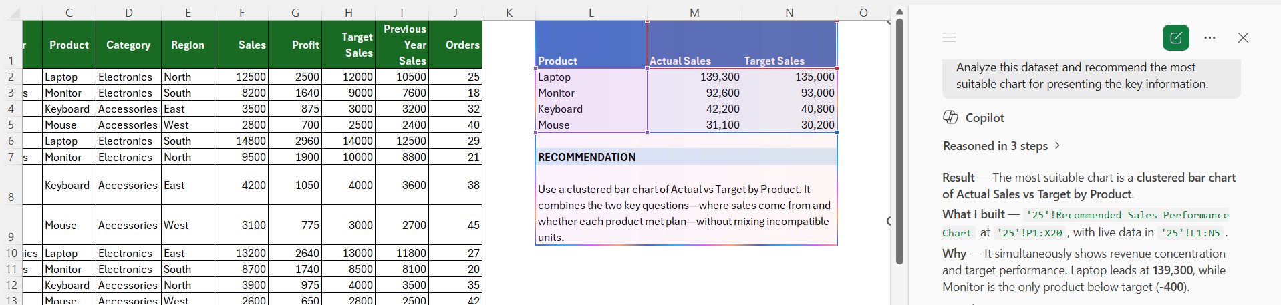The width and height of the screenshot is (1281, 305).
Task: Select the RECOMMENDATION heading cell
Action: click(686, 157)
